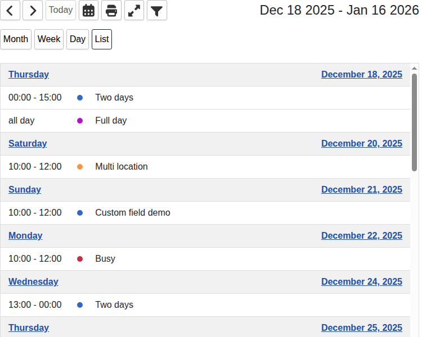Screen dimensions: 422x337
Task: Open the date picker calendar icon
Action: pyautogui.click(x=88, y=10)
